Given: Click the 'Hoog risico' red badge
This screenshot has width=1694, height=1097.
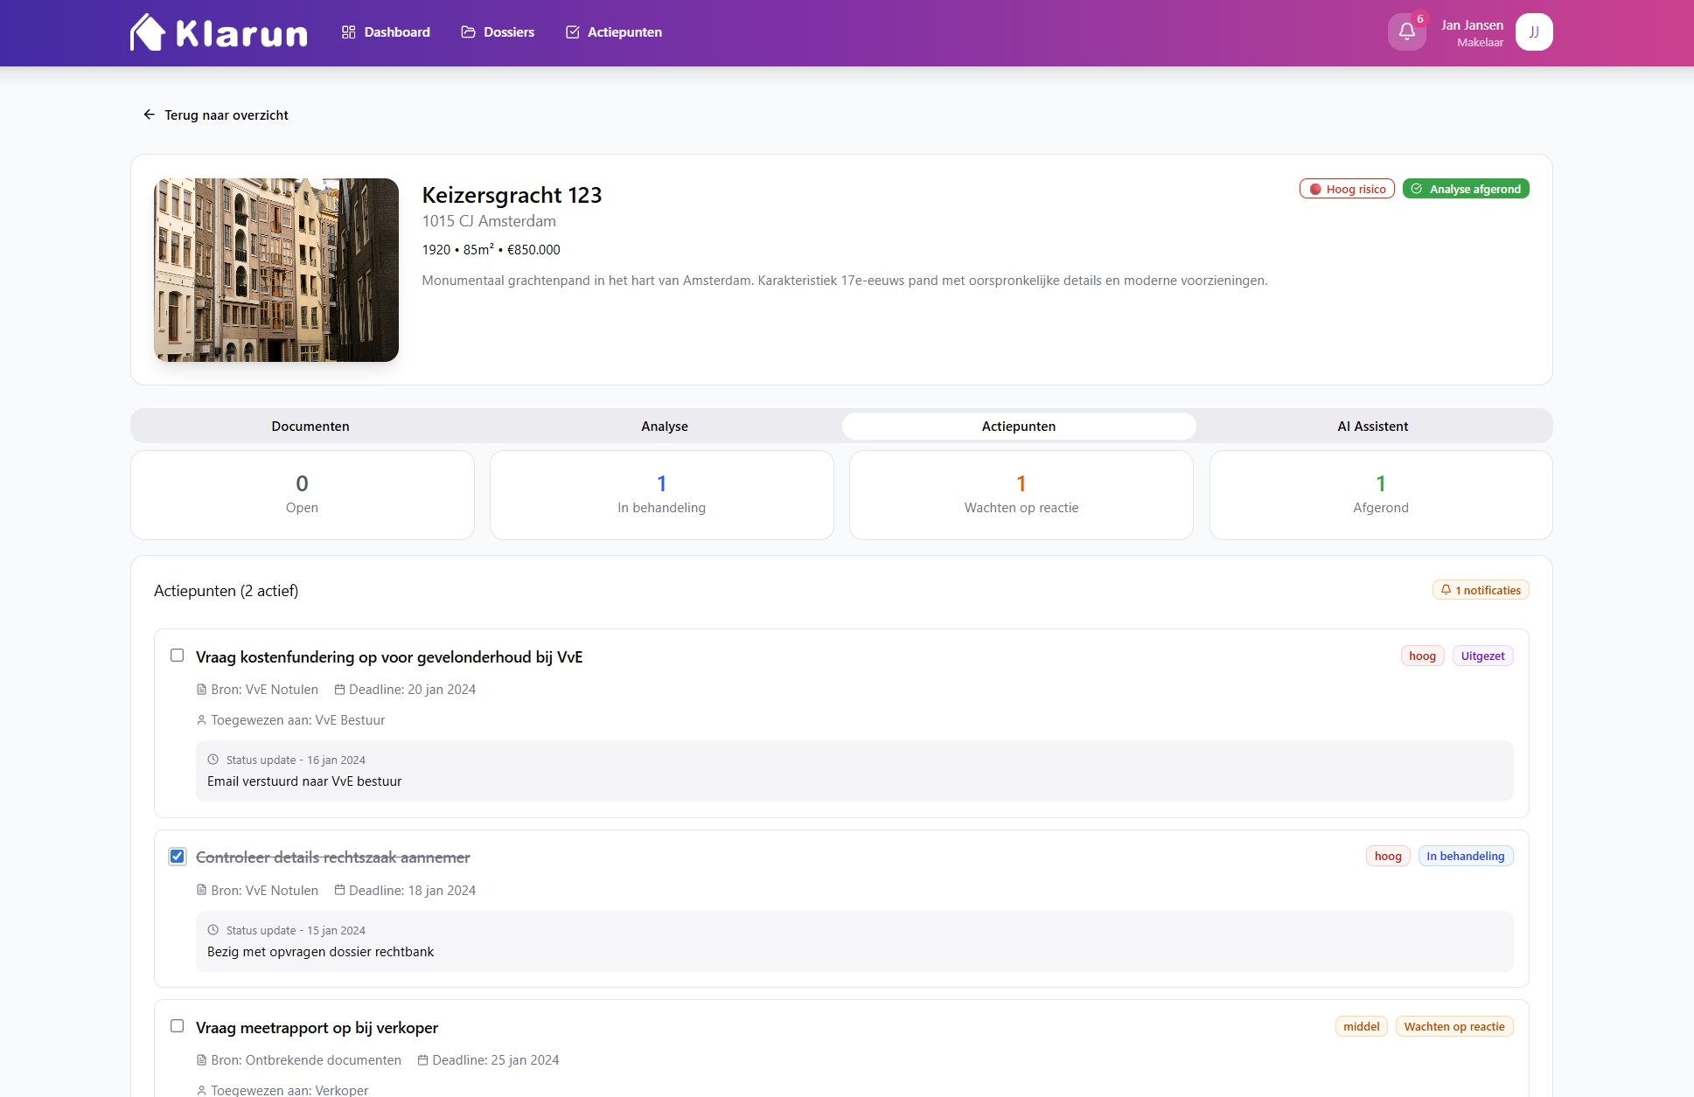Looking at the screenshot, I should tap(1346, 189).
